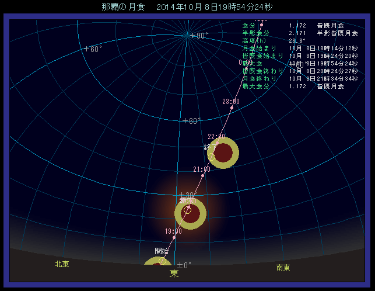This screenshot has height=291, width=375.
Task: Select the moon at eclipse end (終了)
Action: tap(223, 153)
